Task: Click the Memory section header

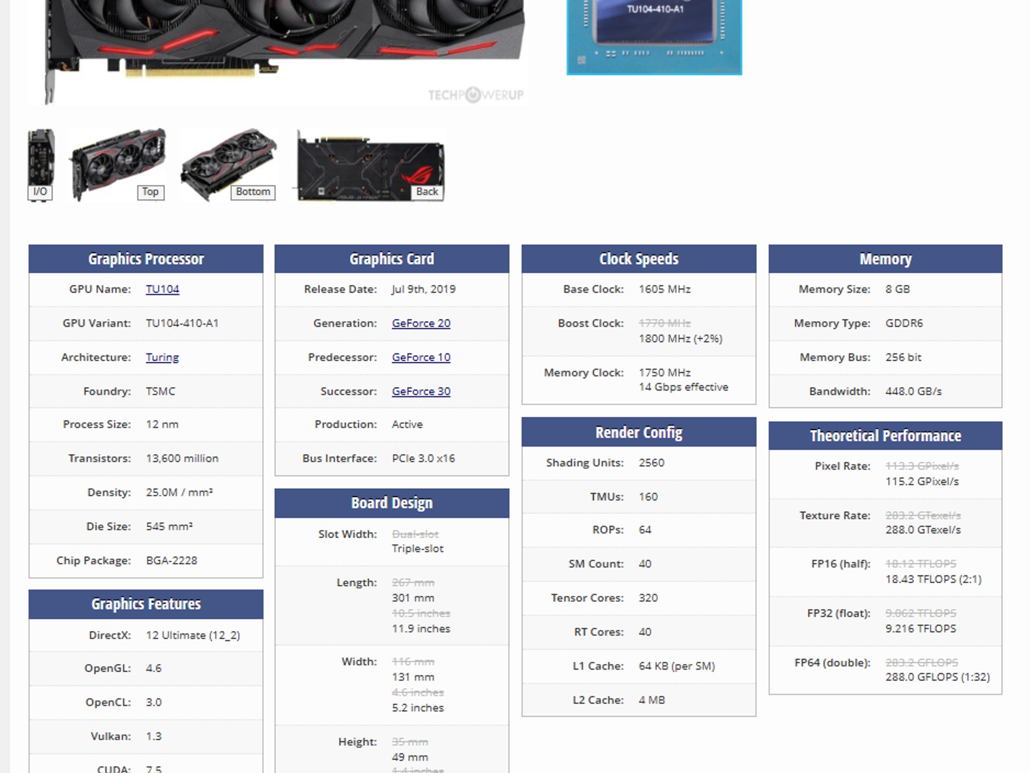Action: click(885, 259)
